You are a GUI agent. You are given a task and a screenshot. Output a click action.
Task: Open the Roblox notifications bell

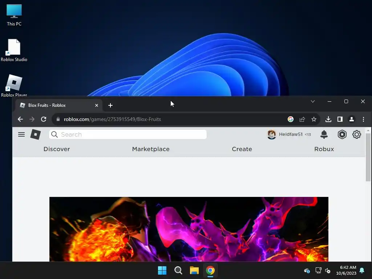coord(324,134)
